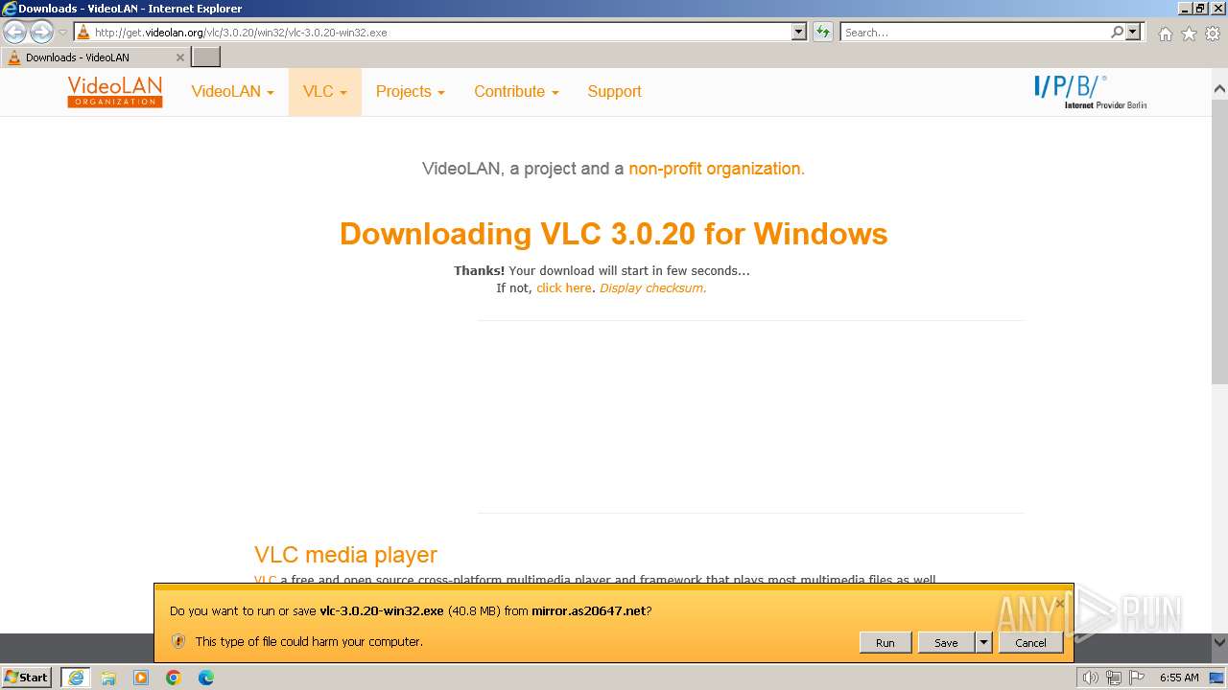The width and height of the screenshot is (1228, 690).
Task: Click the 'Downloading VLC 3.0.20 for Windows' heading
Action: click(x=614, y=234)
